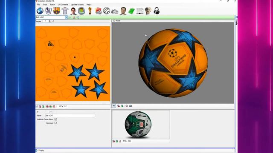This screenshot has width=273, height=153.
Task: Click the '512 x 256' preview size text
Action: pyautogui.click(x=127, y=141)
